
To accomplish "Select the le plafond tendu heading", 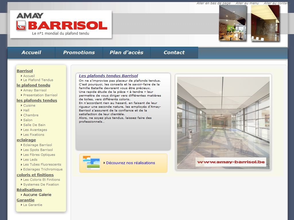I will tap(33, 85).
